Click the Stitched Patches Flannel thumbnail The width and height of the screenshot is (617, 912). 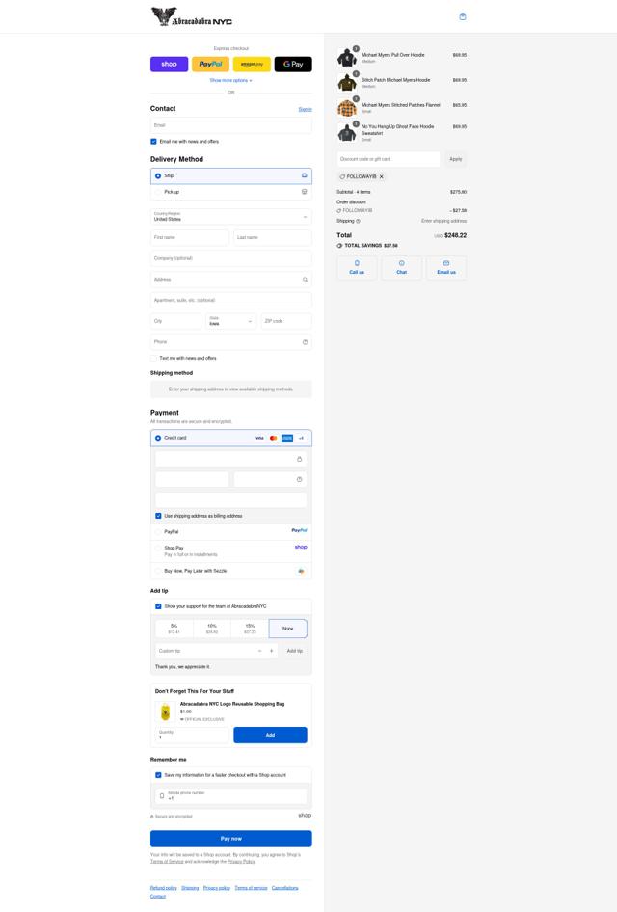pyautogui.click(x=347, y=108)
